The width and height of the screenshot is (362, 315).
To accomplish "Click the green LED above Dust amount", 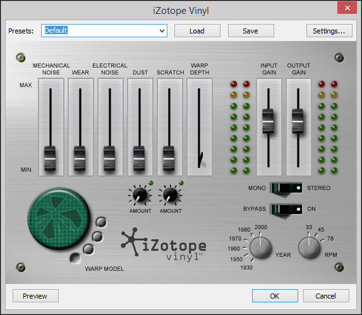I will click(x=151, y=183).
